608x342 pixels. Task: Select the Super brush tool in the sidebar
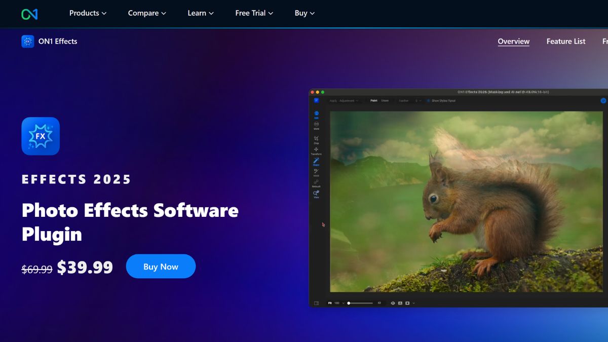[x=316, y=162]
